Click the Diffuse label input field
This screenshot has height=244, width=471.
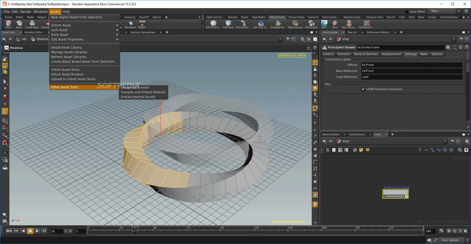pyautogui.click(x=411, y=65)
